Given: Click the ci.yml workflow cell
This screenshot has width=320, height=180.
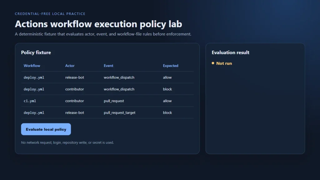Looking at the screenshot, I should 30,101.
